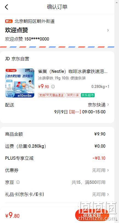The height and width of the screenshot is (223, 119).
Task: Open the 京豆 info icon
Action: point(18,182)
